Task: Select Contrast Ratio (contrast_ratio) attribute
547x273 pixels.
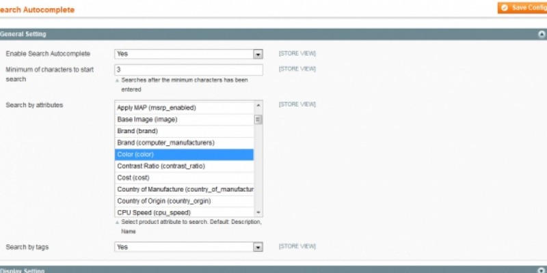Action: (x=184, y=166)
